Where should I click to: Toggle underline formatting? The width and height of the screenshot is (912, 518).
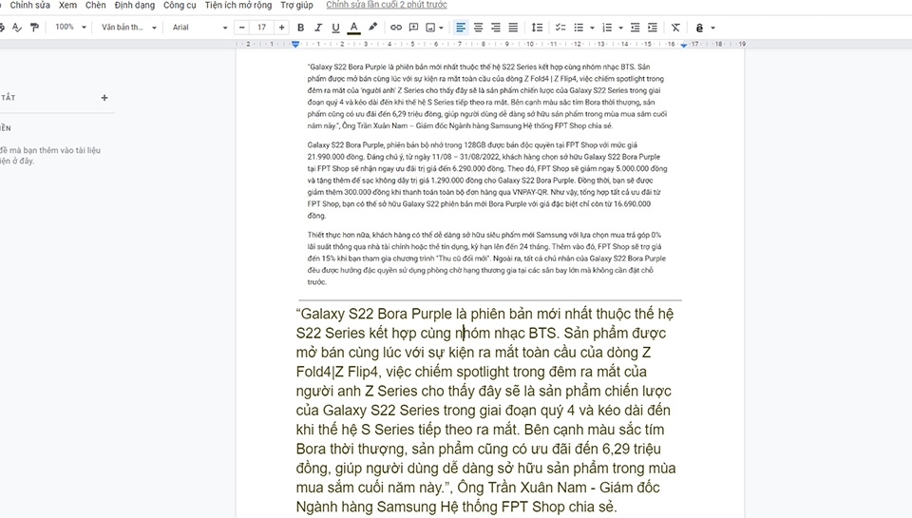(x=335, y=28)
